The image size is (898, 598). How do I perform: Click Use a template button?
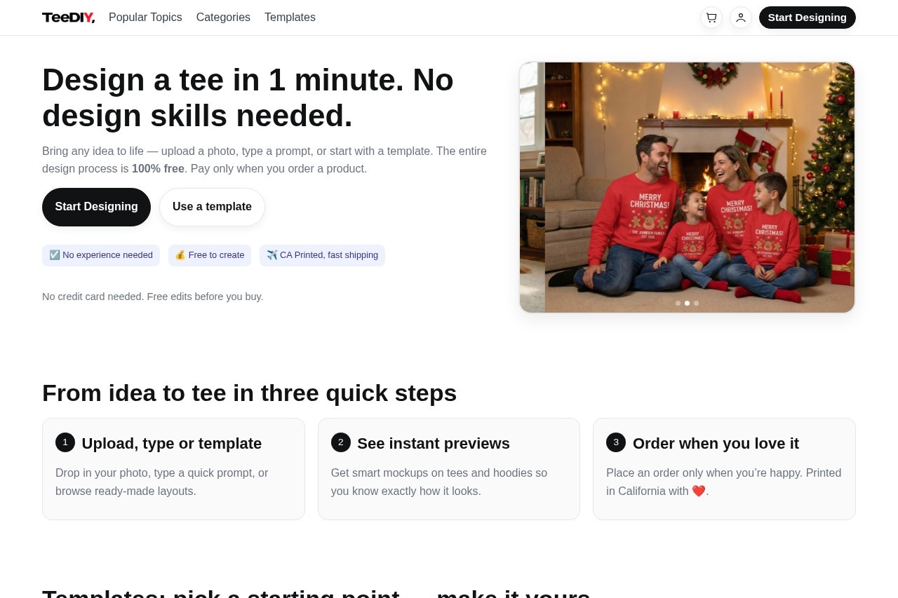[212, 207]
